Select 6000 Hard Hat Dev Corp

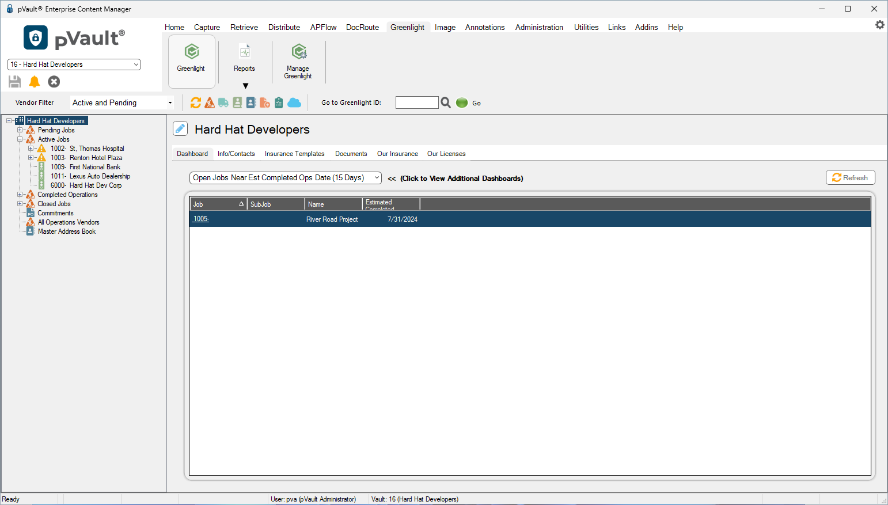click(x=86, y=185)
